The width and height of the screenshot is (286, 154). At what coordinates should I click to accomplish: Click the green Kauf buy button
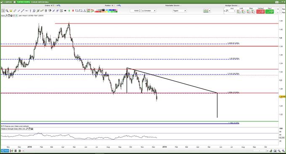pyautogui.click(x=270, y=12)
